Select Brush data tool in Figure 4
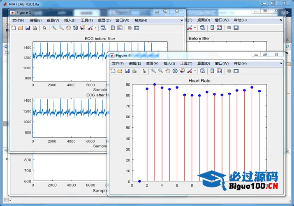The height and width of the screenshot is (206, 294). tap(190, 71)
